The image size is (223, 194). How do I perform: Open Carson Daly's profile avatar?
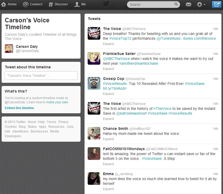click(9, 49)
